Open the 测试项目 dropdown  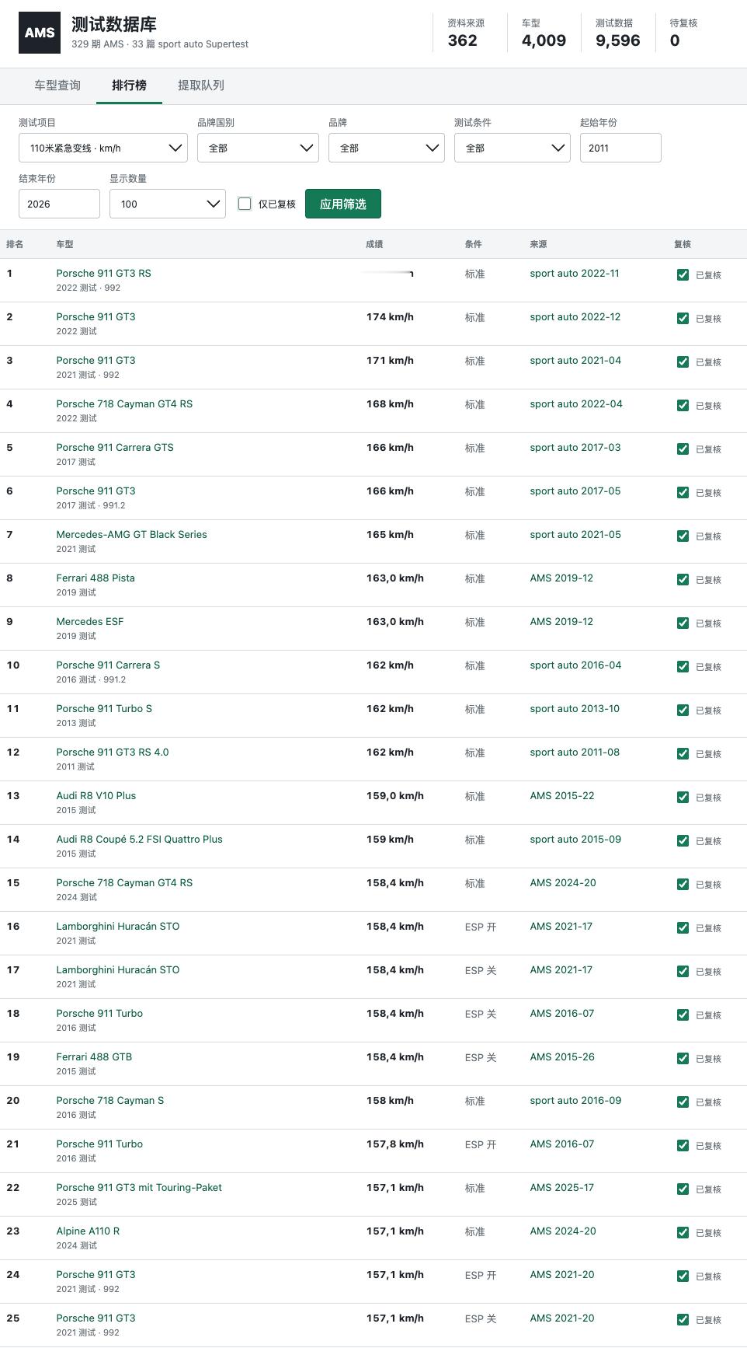[103, 148]
